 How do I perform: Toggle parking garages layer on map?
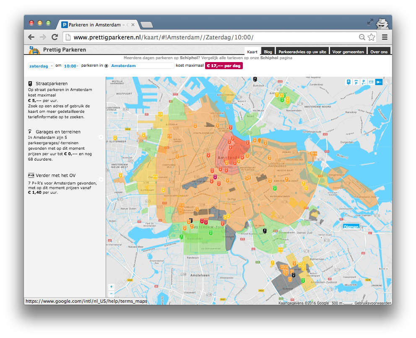(356, 82)
